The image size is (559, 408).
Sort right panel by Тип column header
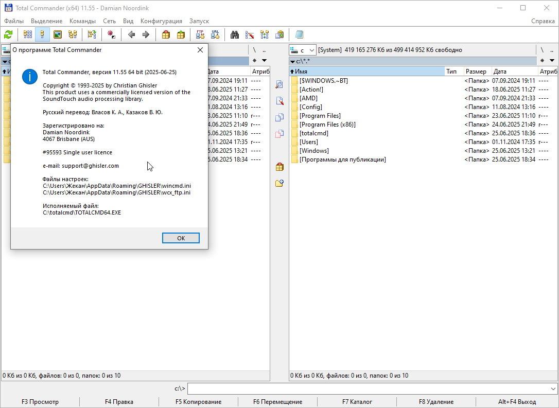[454, 72]
